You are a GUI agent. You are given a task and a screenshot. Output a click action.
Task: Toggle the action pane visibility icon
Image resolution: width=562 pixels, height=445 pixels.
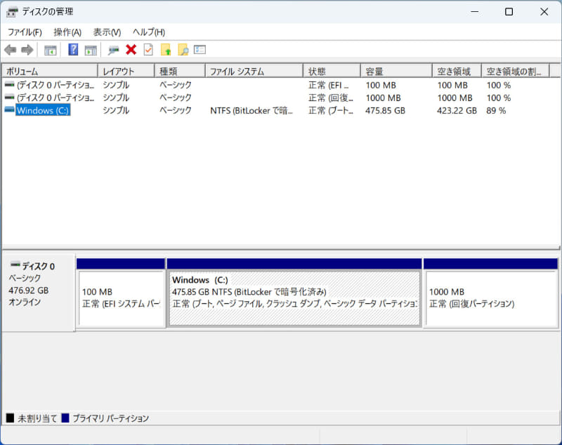[x=91, y=49]
